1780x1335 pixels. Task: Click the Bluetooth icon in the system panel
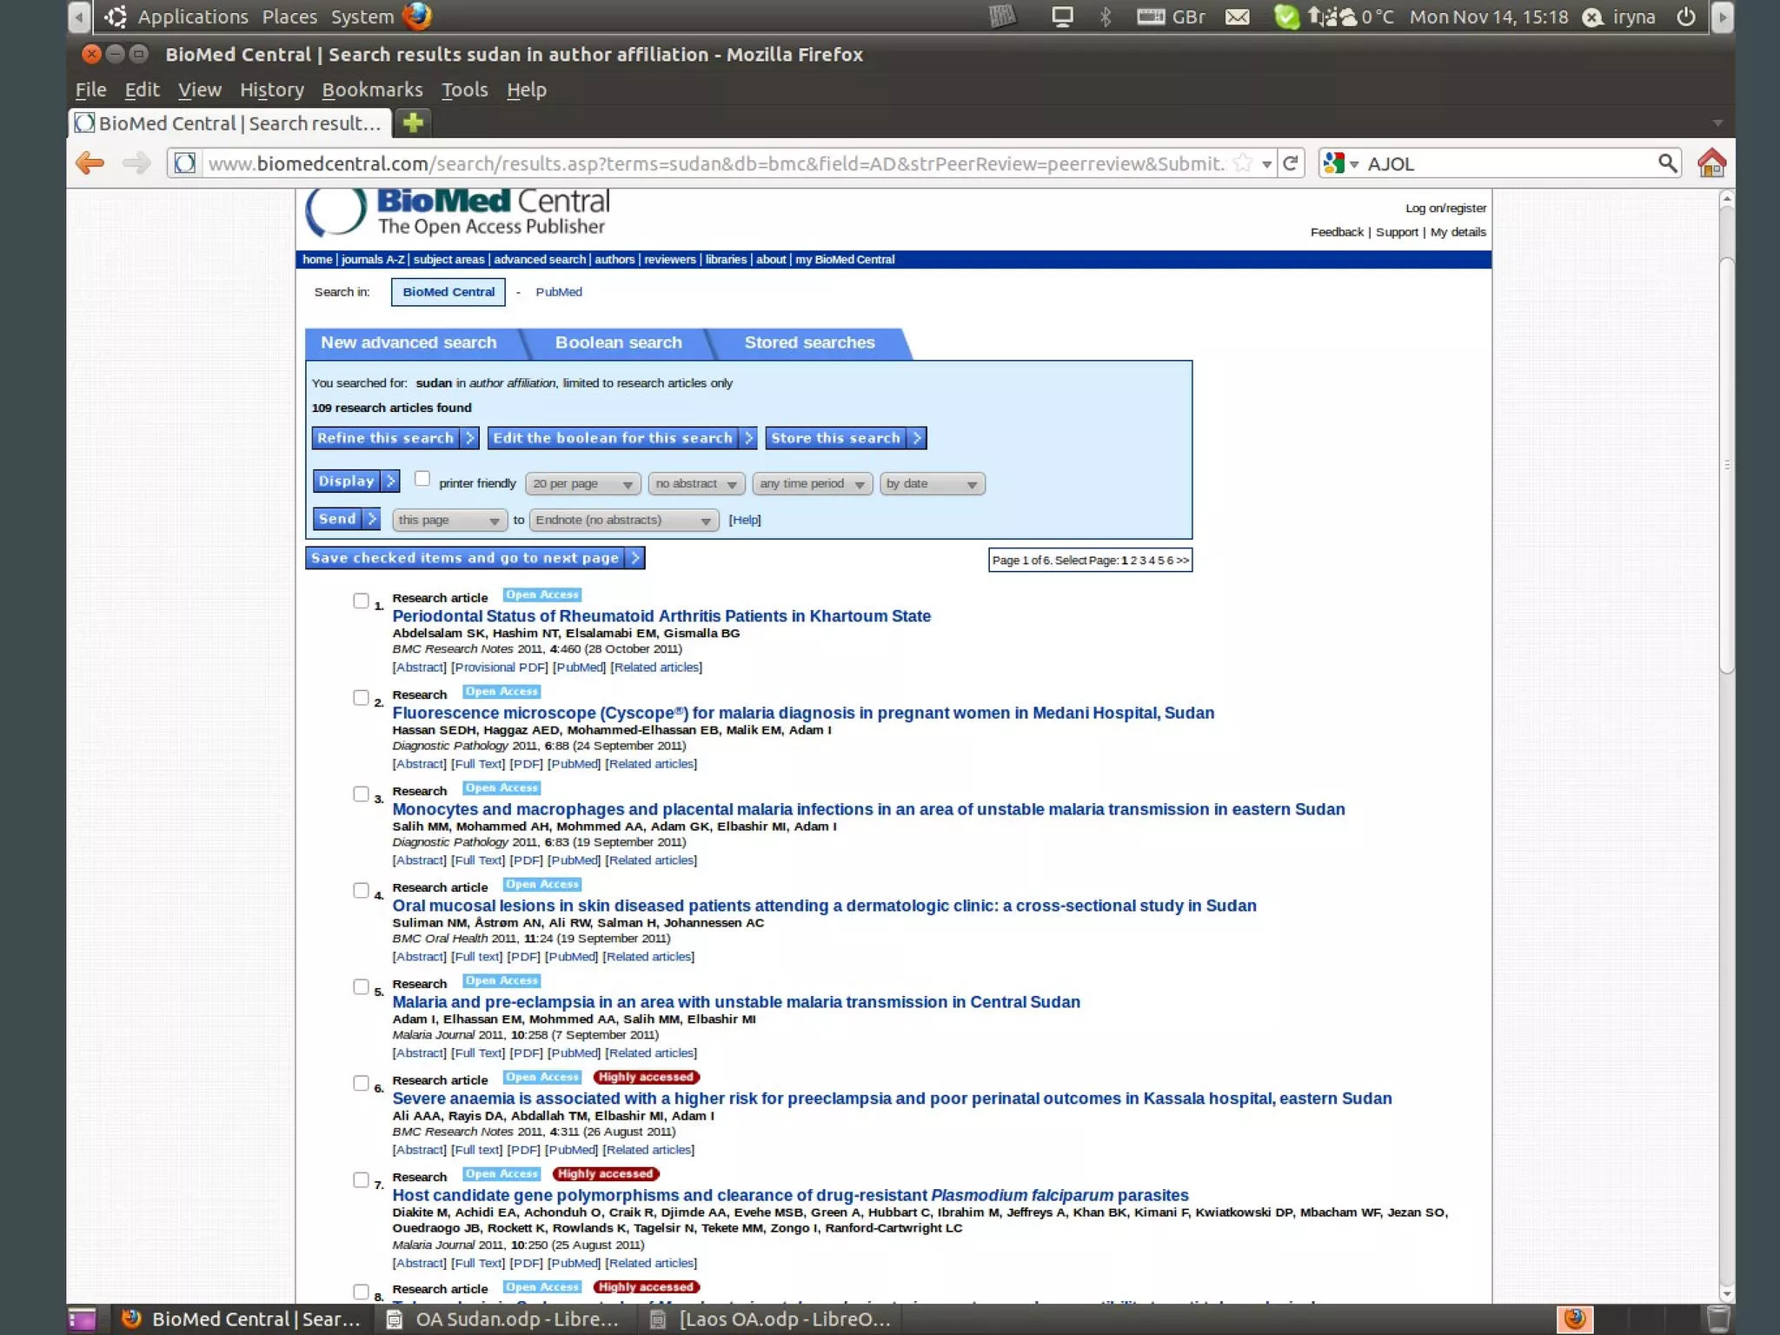pos(1106,17)
